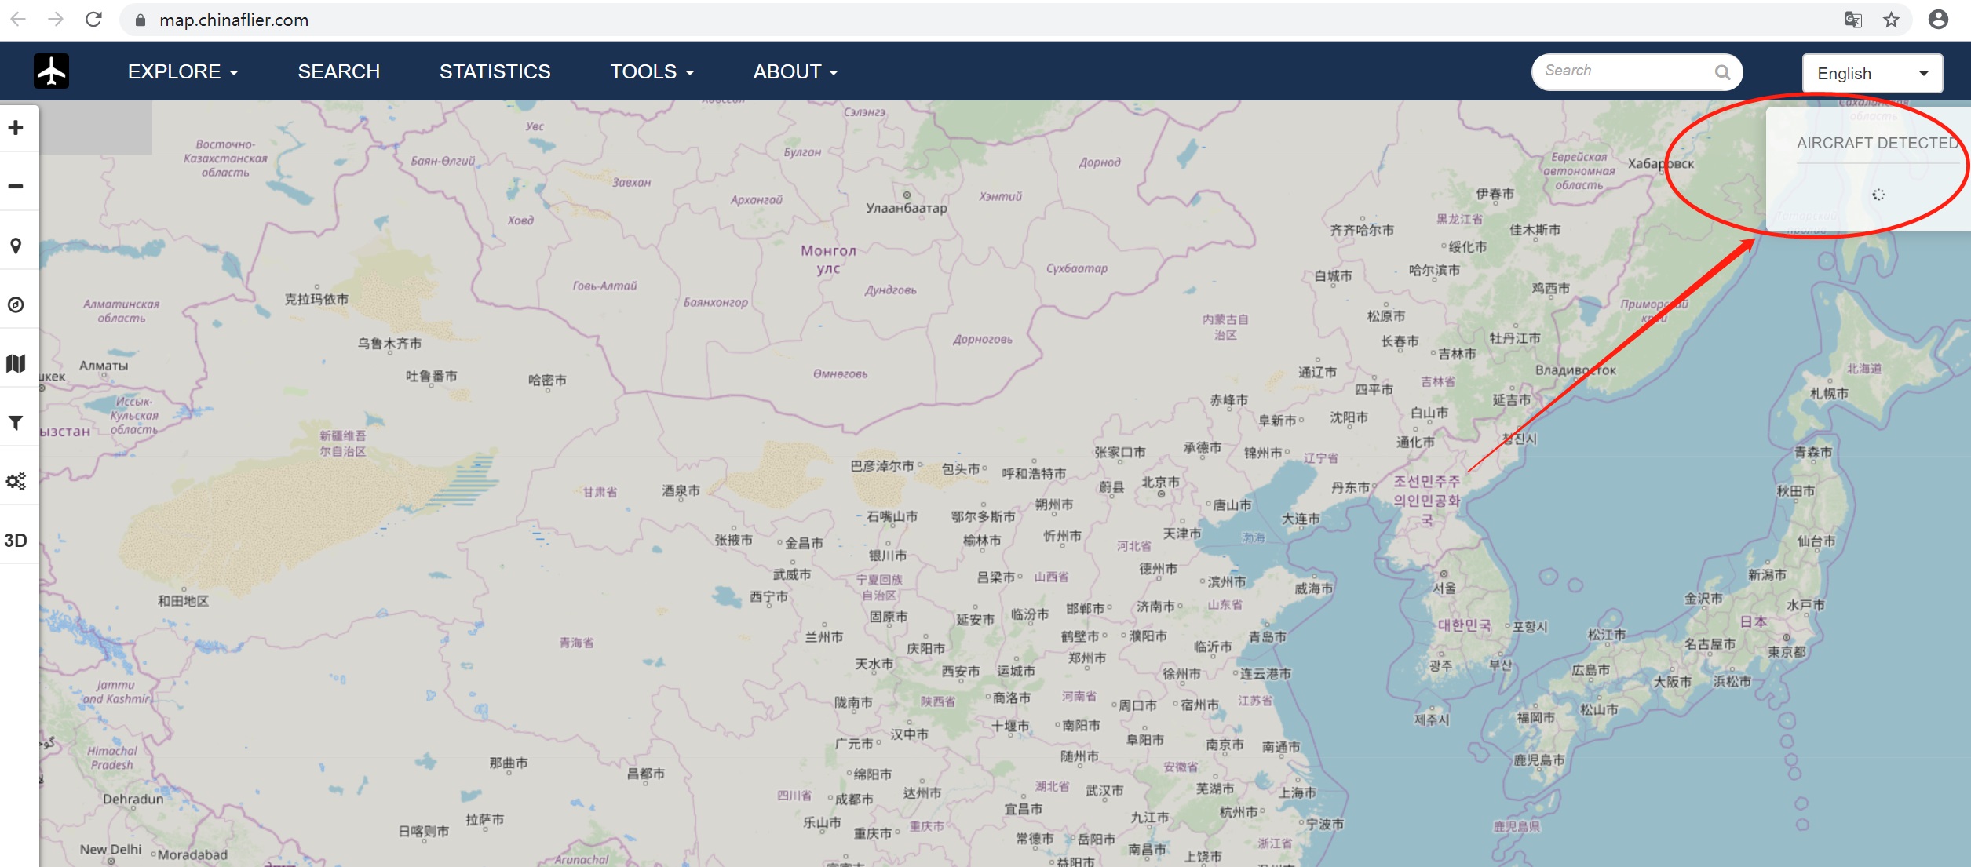Screen dimensions: 1971x867
Task: Expand the EXPLORE dropdown menu
Action: point(183,72)
